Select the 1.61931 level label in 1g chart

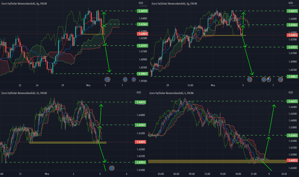click(292, 47)
